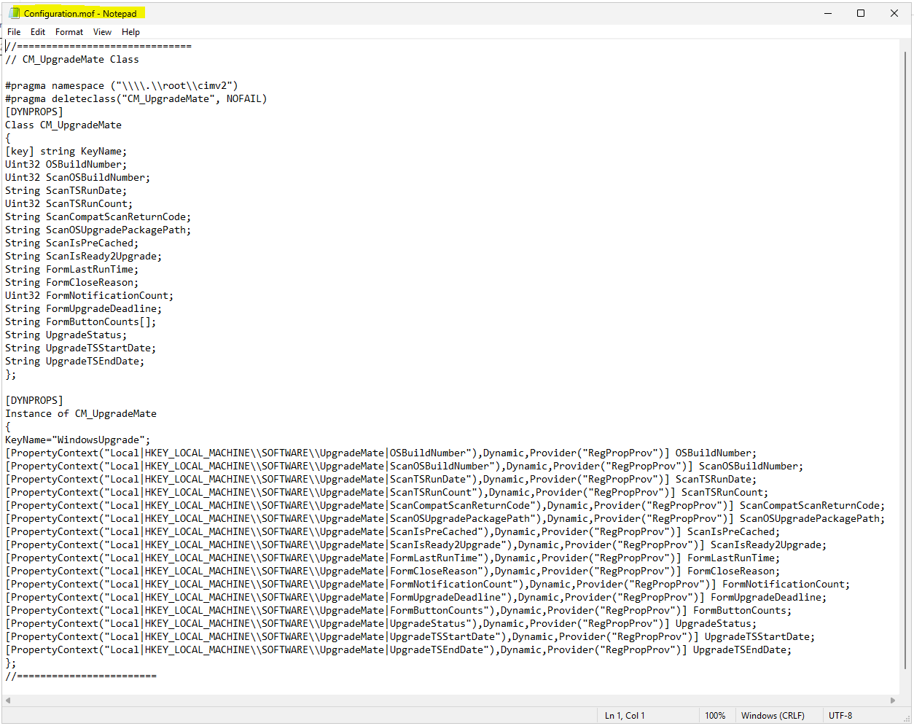Screen dimensions: 914x726
Task: Click the '[key] string KeyName;' line
Action: pyautogui.click(x=66, y=152)
